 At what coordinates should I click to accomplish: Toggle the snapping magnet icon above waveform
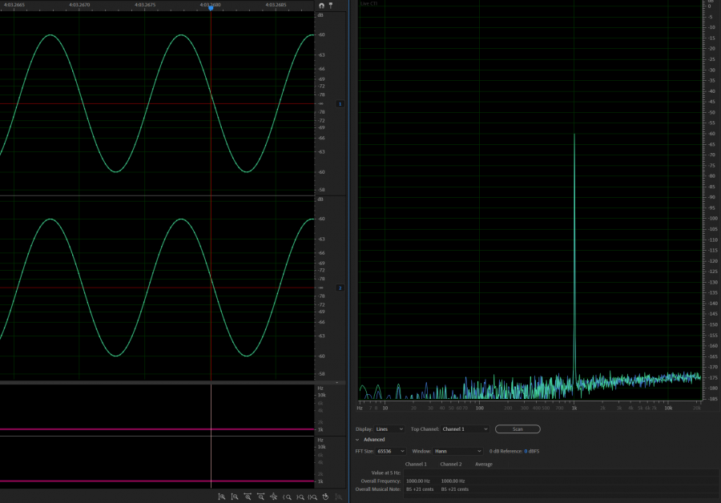(x=321, y=5)
